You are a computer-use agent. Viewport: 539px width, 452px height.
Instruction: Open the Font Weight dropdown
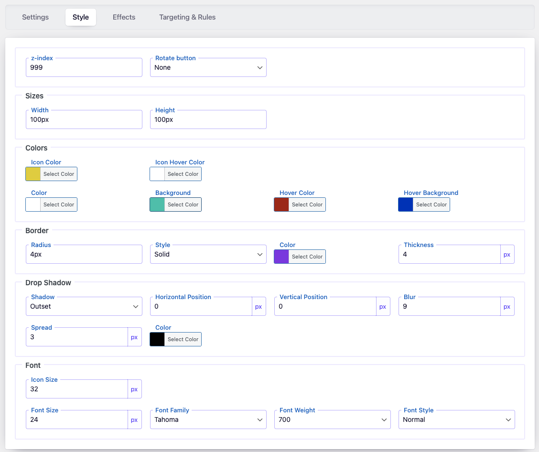[x=332, y=420]
